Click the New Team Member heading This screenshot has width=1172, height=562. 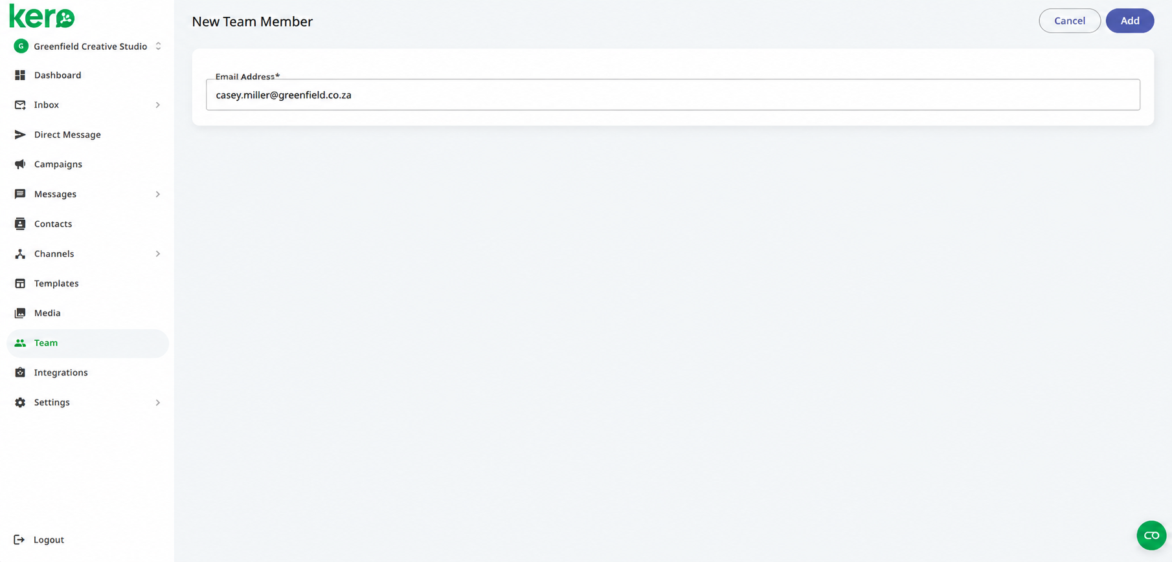pyautogui.click(x=252, y=21)
